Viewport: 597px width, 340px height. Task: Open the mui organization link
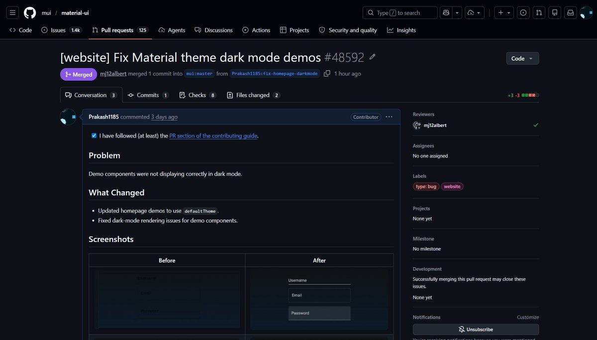pyautogui.click(x=46, y=13)
